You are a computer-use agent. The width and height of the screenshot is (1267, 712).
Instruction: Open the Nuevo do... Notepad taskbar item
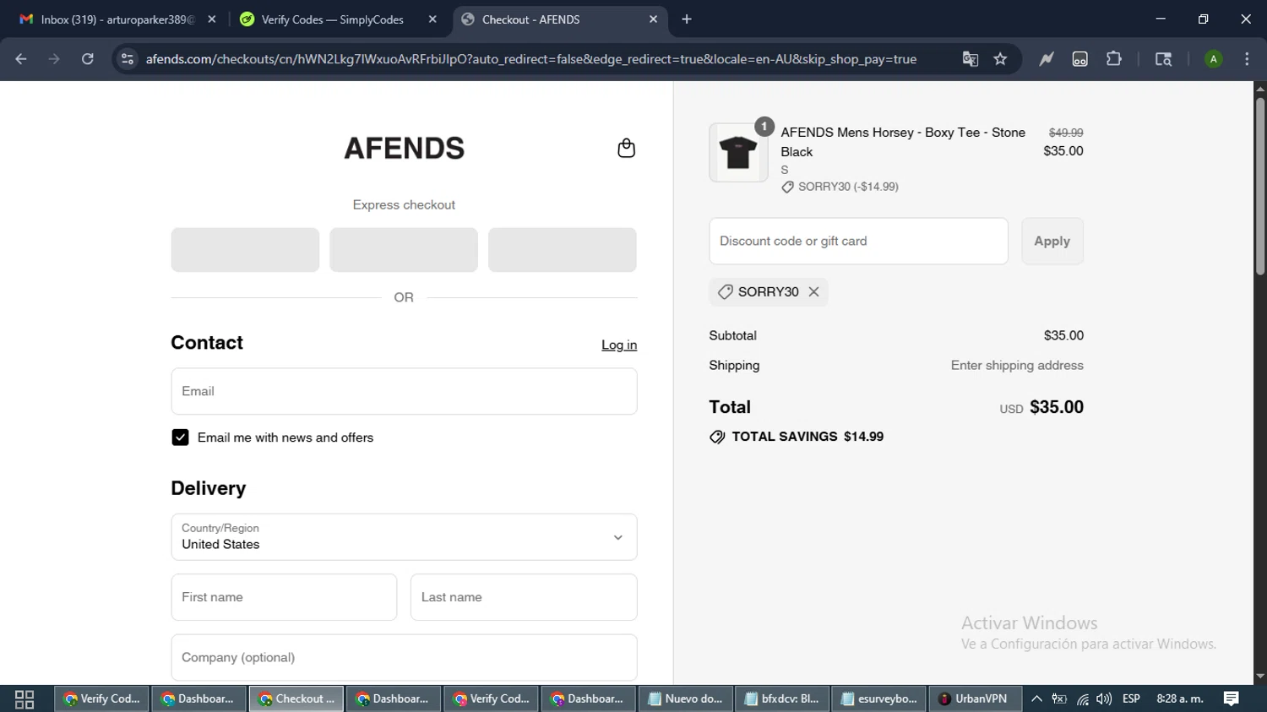point(686,699)
